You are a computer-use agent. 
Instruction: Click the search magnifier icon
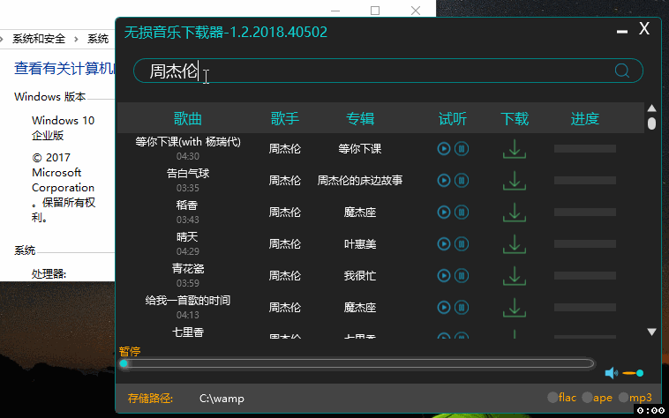(x=622, y=71)
